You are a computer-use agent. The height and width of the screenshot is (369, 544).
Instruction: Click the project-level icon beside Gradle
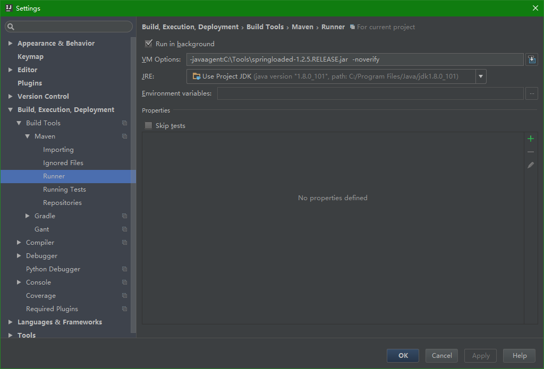click(124, 216)
